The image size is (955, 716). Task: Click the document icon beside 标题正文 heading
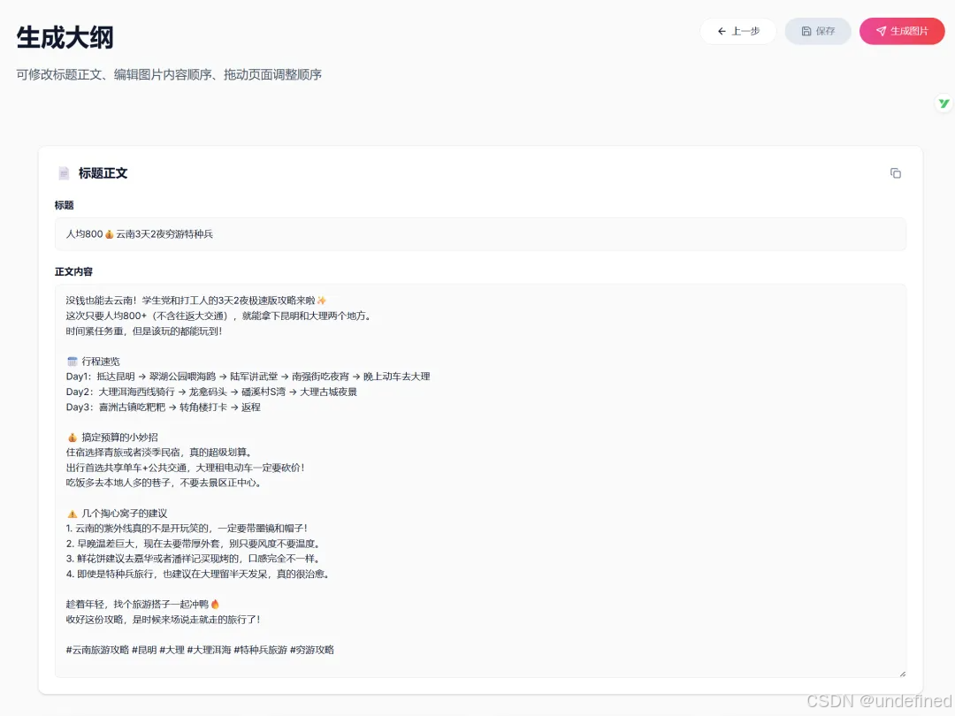point(64,173)
